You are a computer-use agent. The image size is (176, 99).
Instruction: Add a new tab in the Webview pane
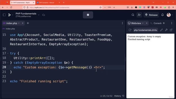click(164, 23)
